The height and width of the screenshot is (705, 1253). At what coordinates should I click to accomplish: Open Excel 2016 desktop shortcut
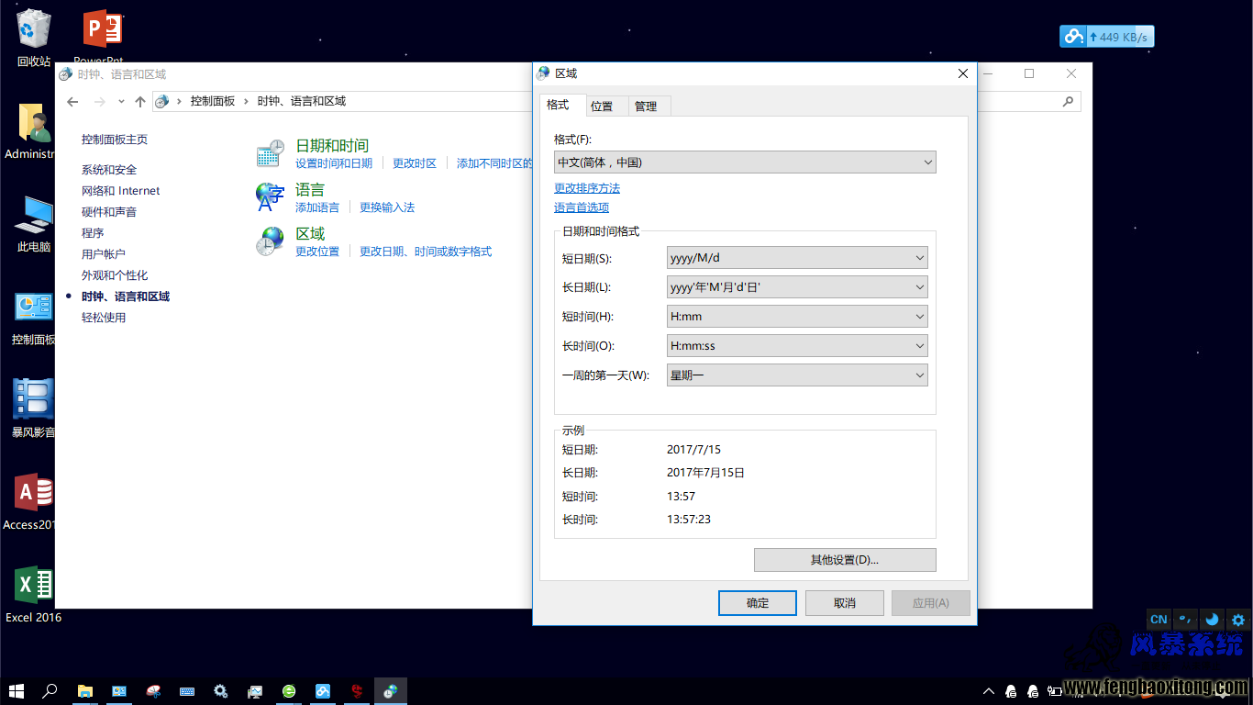tap(34, 594)
